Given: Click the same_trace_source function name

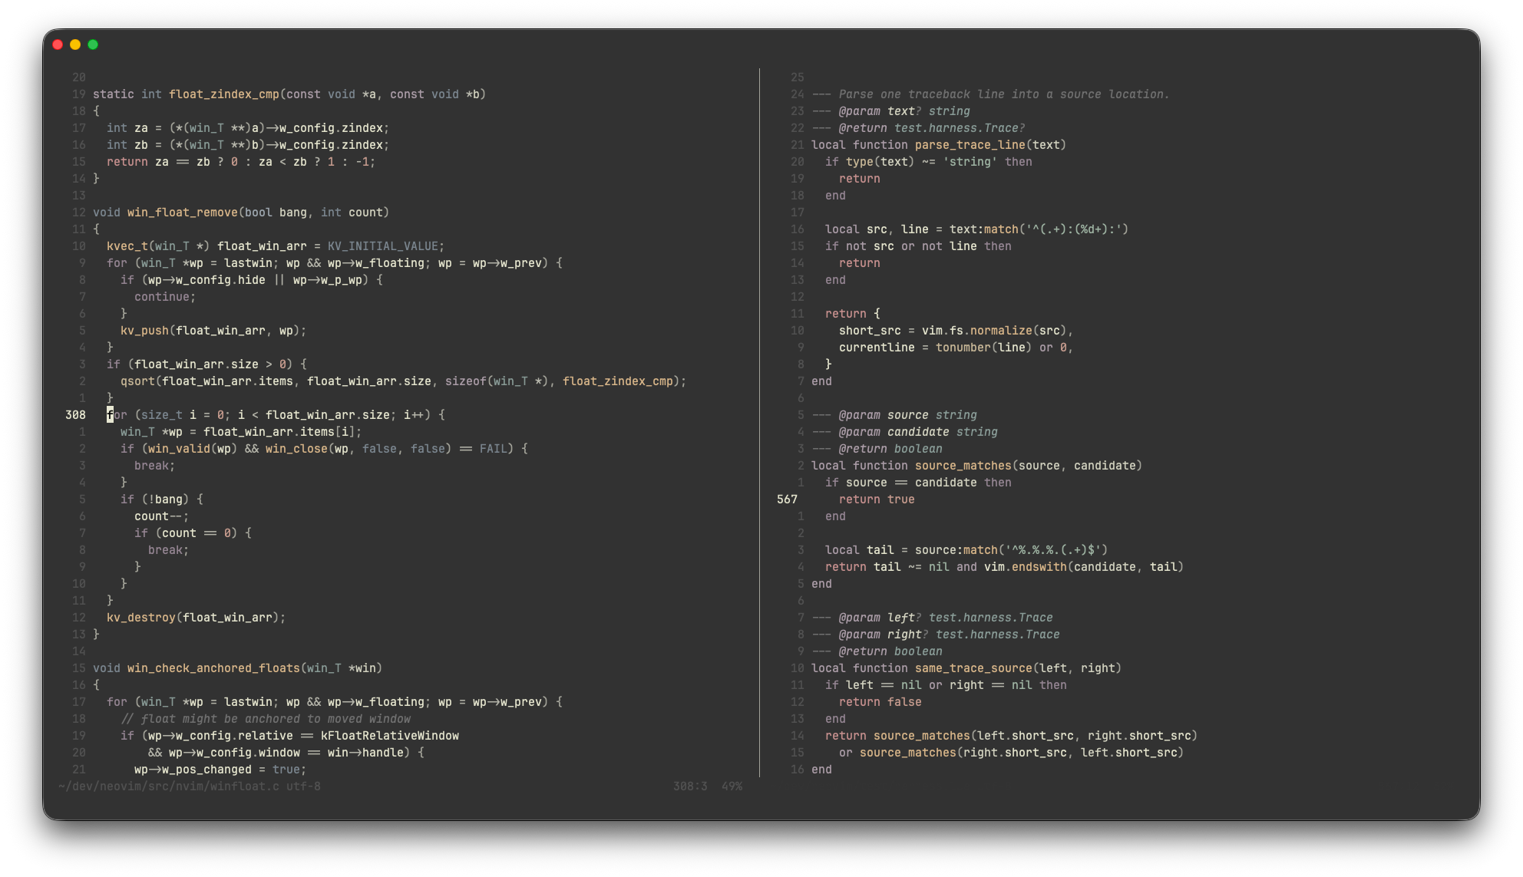Looking at the screenshot, I should tap(973, 668).
